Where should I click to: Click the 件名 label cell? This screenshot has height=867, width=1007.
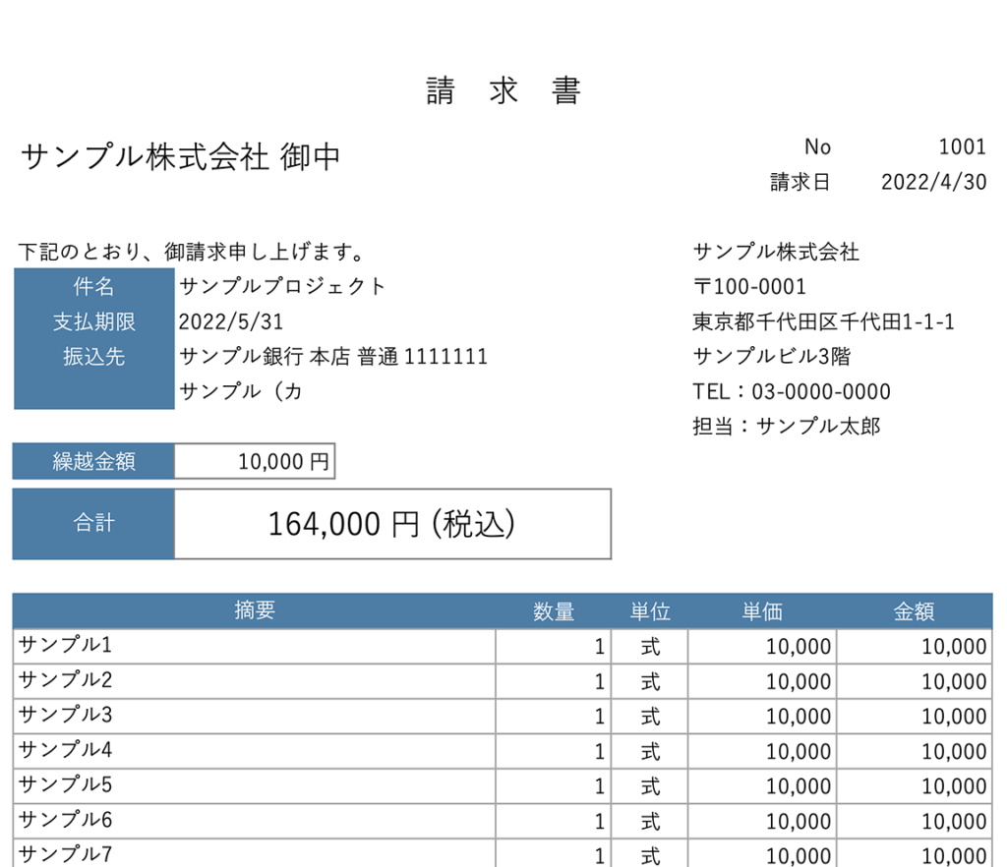click(93, 286)
